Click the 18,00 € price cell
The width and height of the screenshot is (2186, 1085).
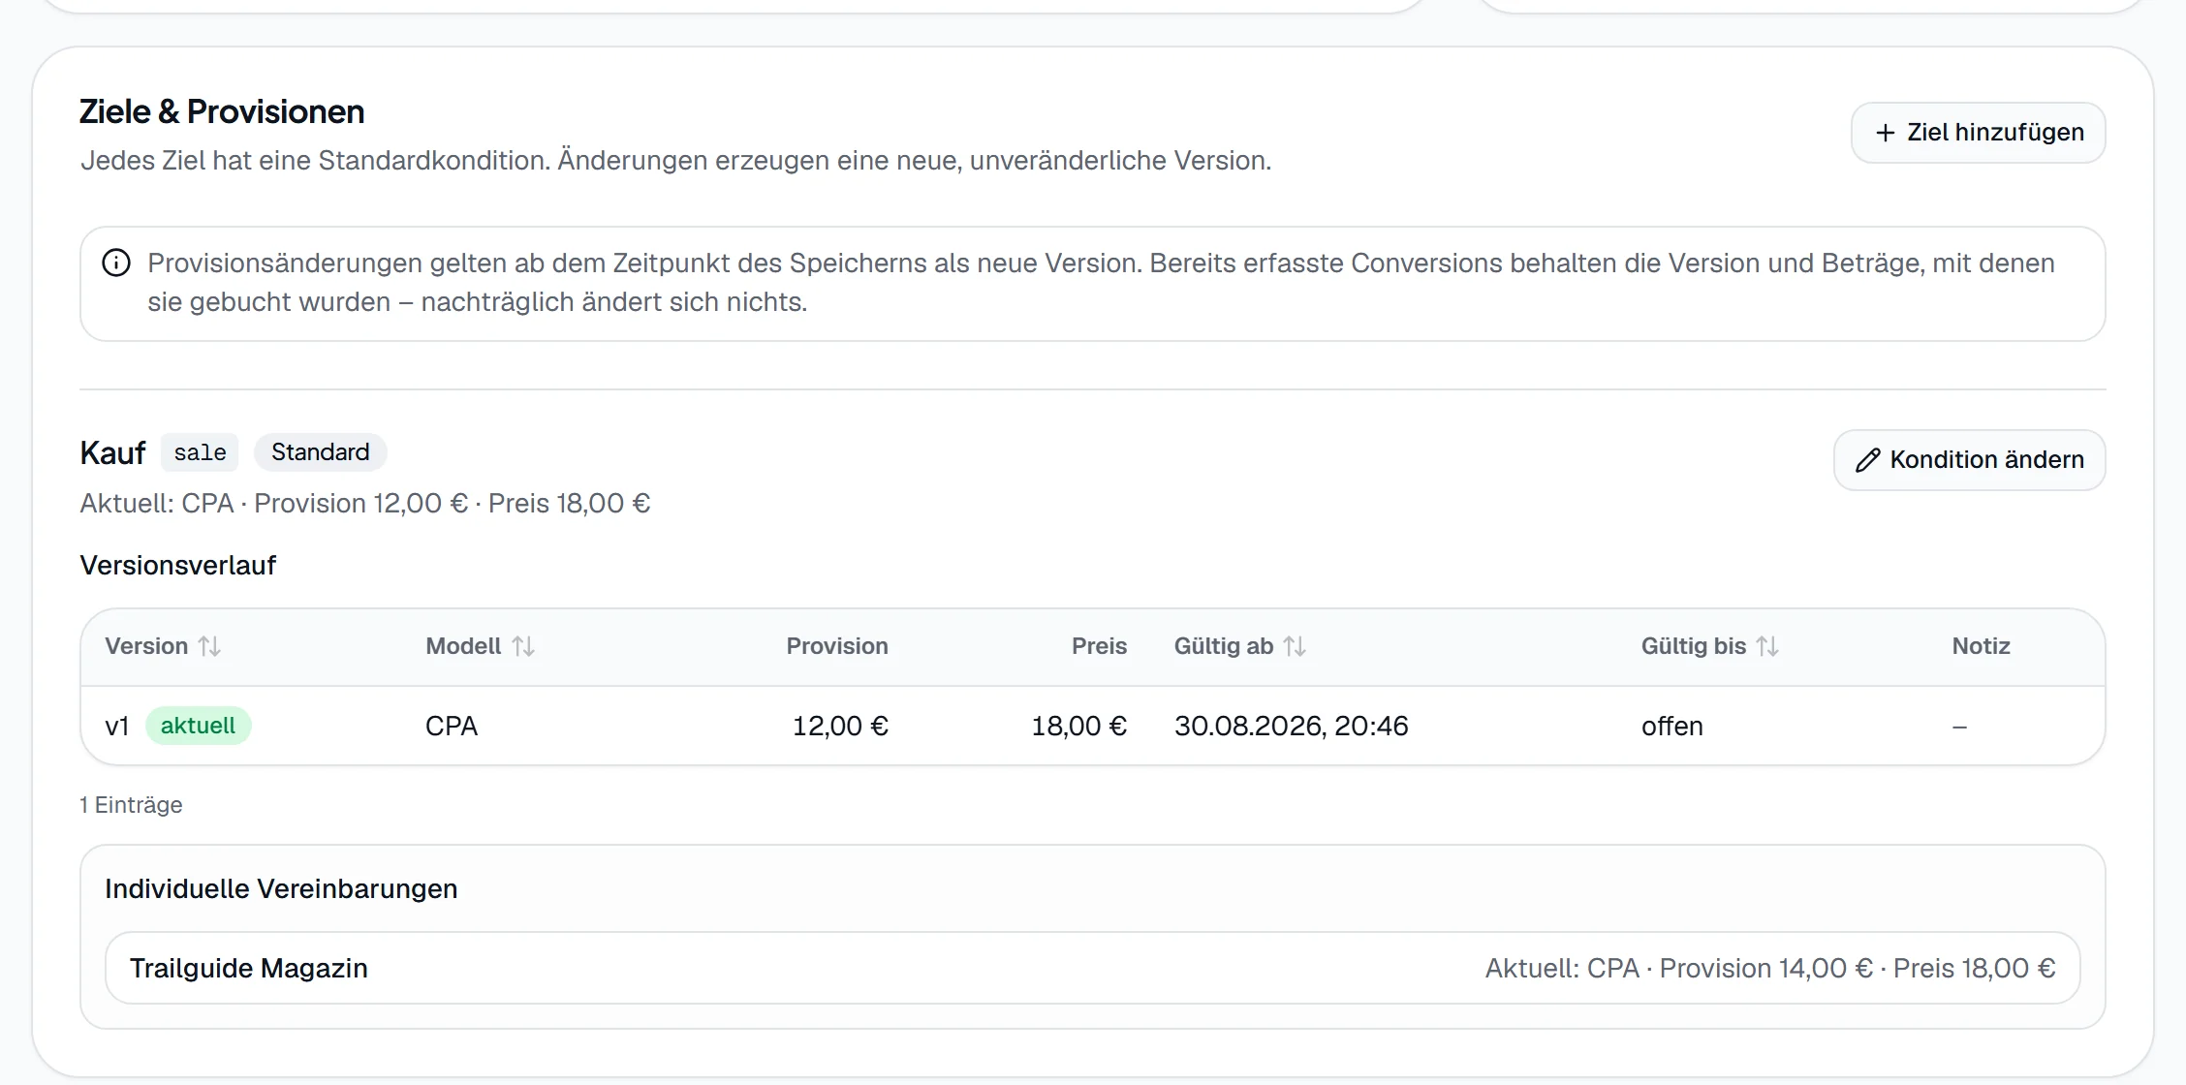pos(1079,727)
